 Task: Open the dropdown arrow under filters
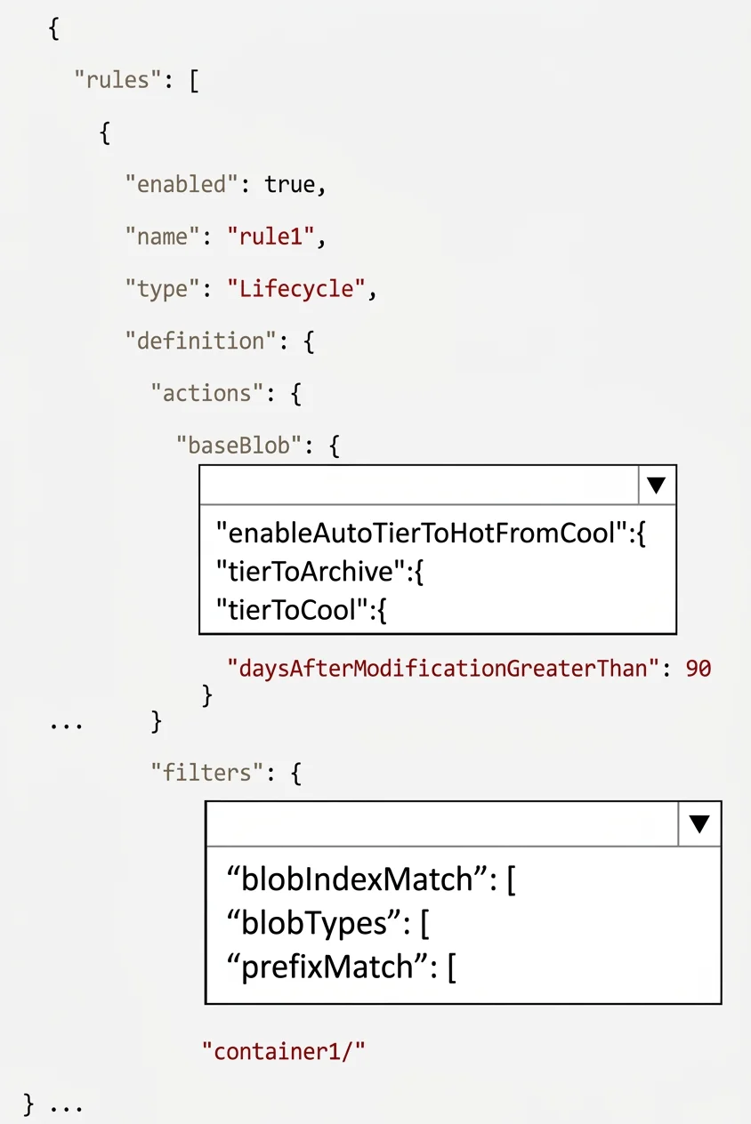pyautogui.click(x=699, y=824)
